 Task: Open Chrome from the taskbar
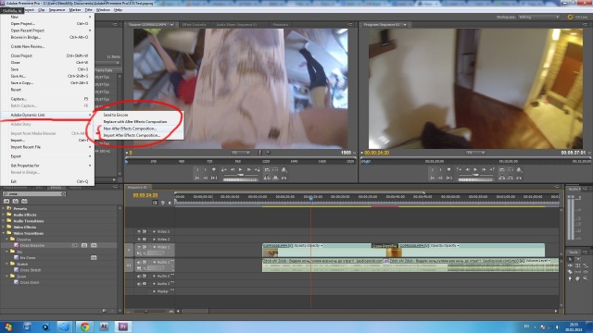(84, 327)
